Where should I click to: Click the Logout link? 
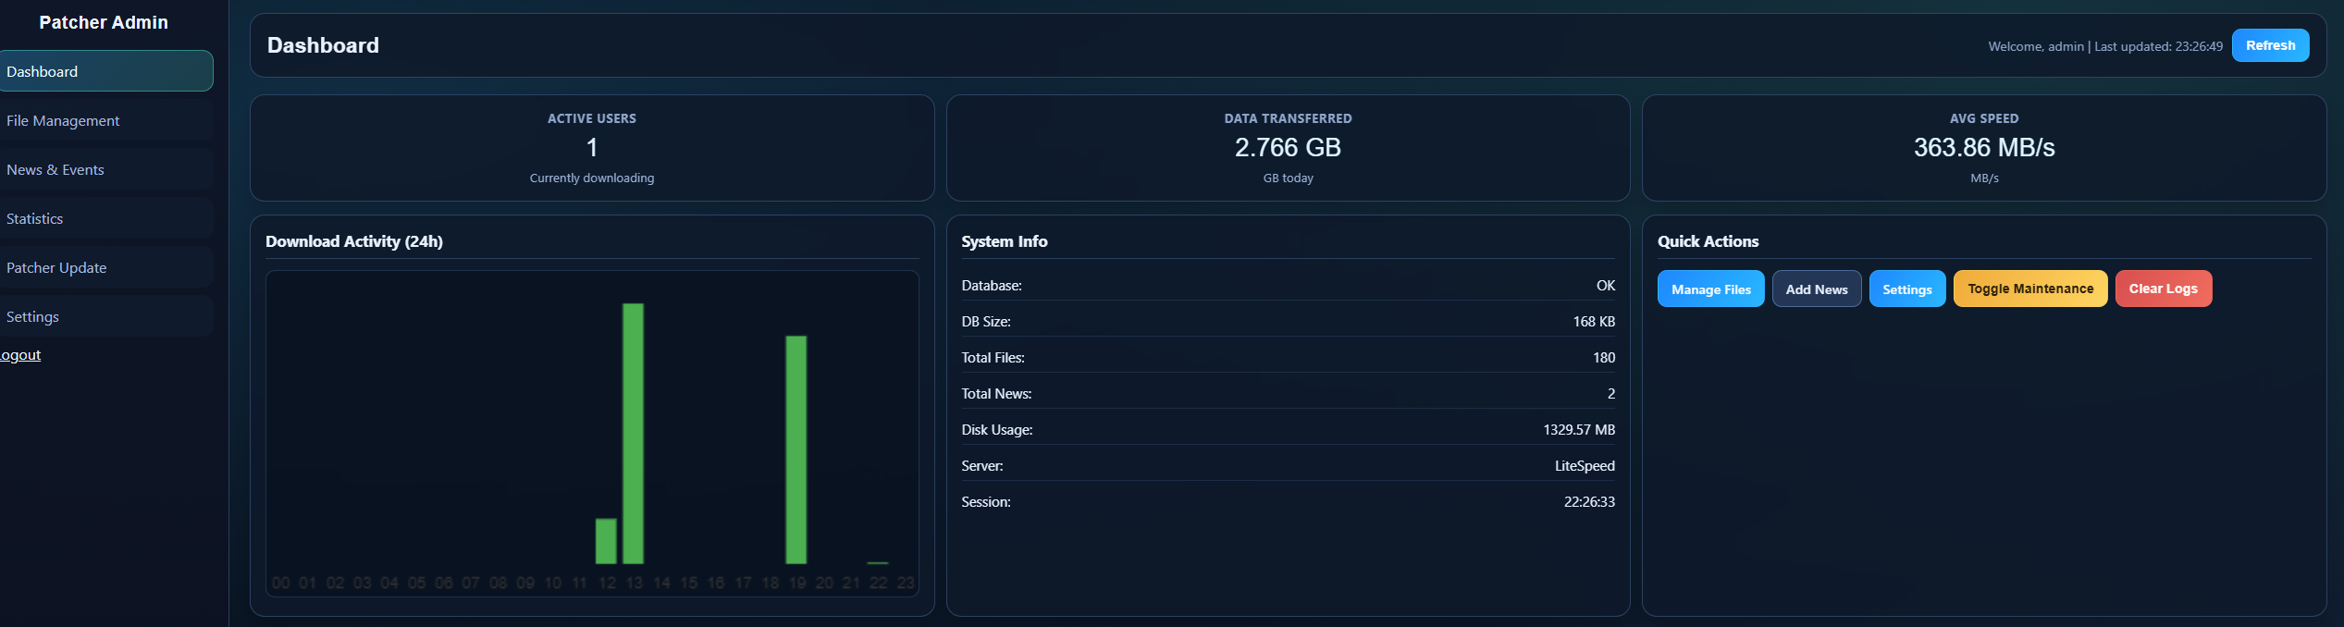(x=20, y=355)
